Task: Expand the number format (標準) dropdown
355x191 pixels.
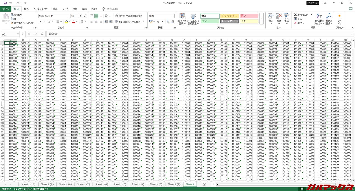Action: point(173,16)
